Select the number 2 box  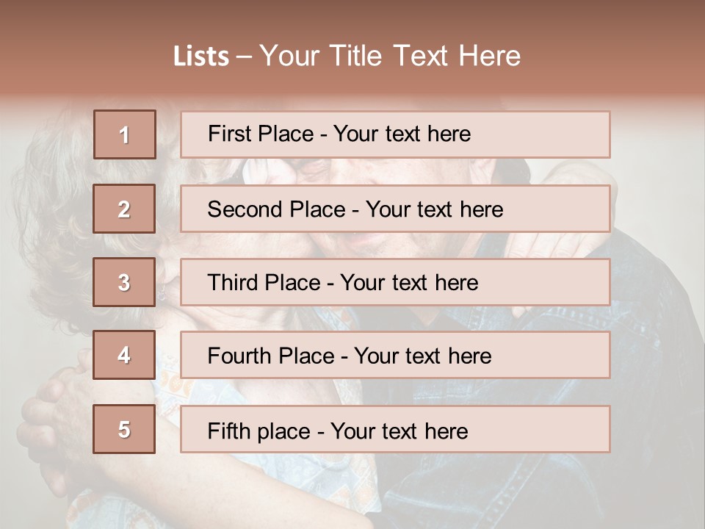click(x=124, y=209)
